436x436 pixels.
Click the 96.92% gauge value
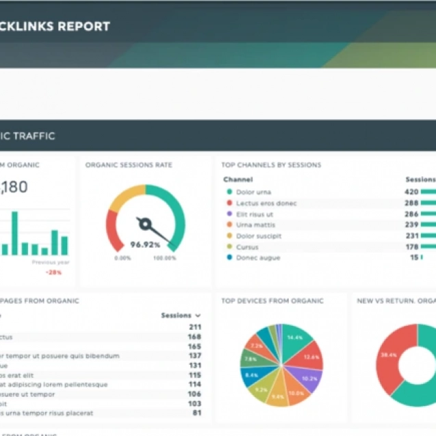[145, 244]
